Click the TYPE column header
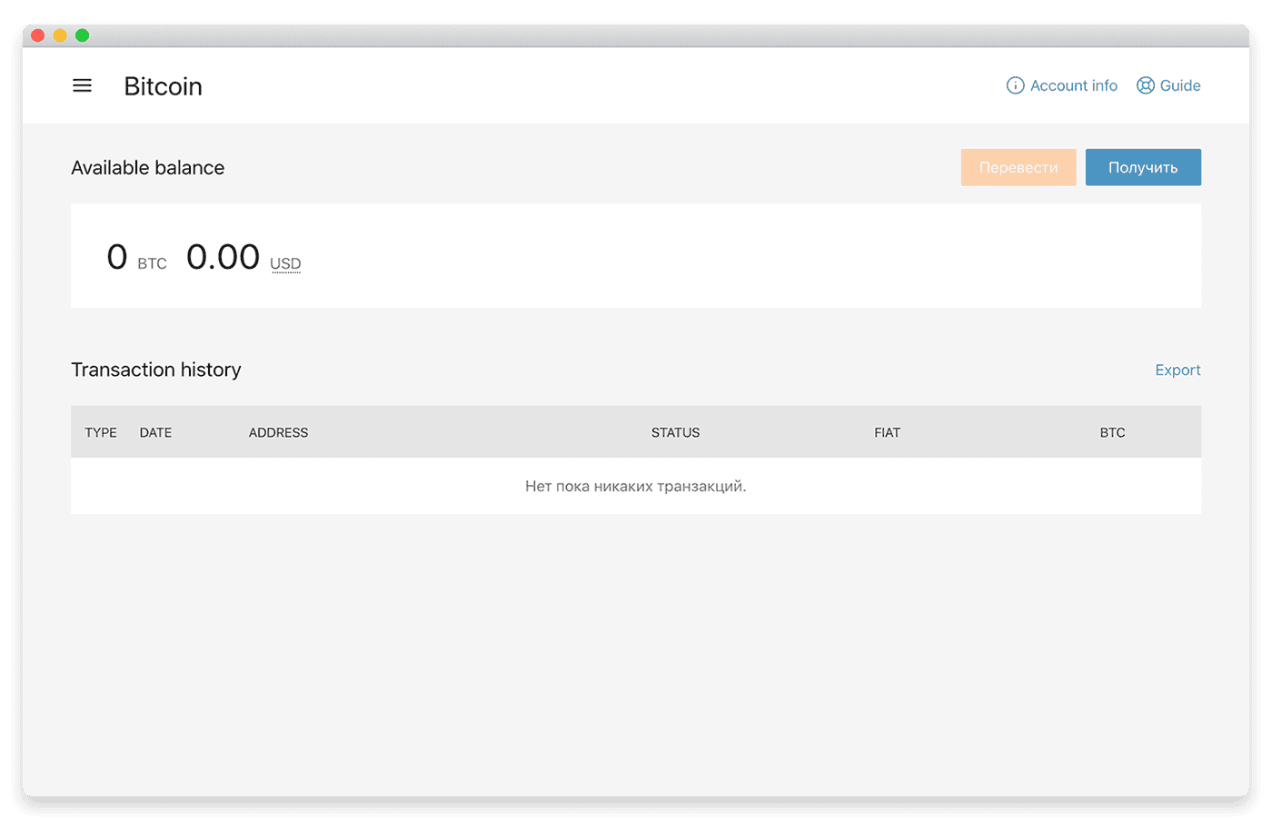This screenshot has height=820, width=1272. tap(101, 432)
